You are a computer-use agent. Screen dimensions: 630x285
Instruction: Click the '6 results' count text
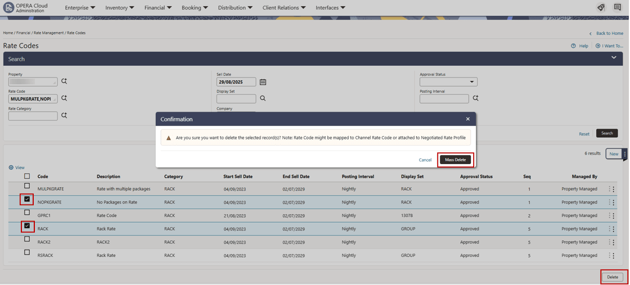point(593,153)
